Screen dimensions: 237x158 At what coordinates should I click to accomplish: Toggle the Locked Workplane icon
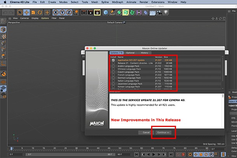pyautogui.click(x=3, y=89)
